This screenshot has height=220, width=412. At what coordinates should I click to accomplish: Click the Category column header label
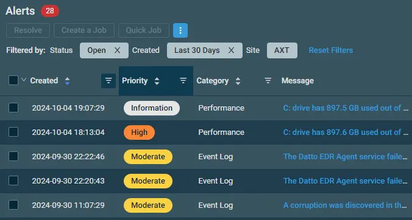click(212, 81)
